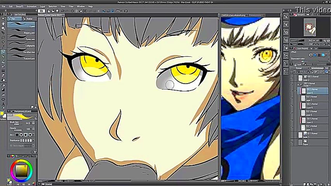Toggle visibility of the Paper layer

click(x=292, y=143)
